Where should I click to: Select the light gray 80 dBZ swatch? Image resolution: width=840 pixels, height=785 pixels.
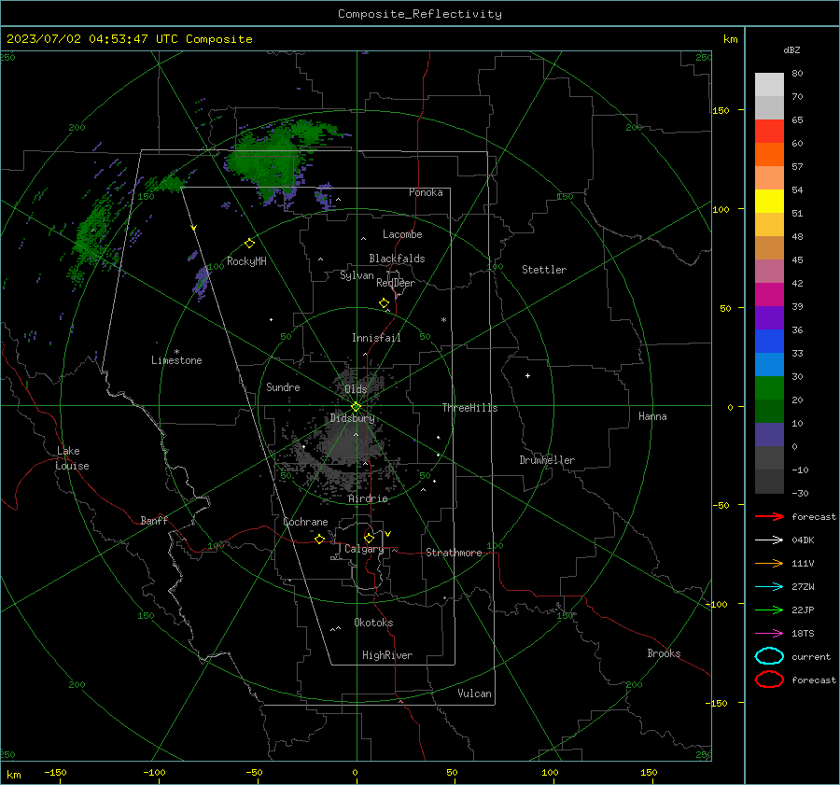pyautogui.click(x=769, y=84)
